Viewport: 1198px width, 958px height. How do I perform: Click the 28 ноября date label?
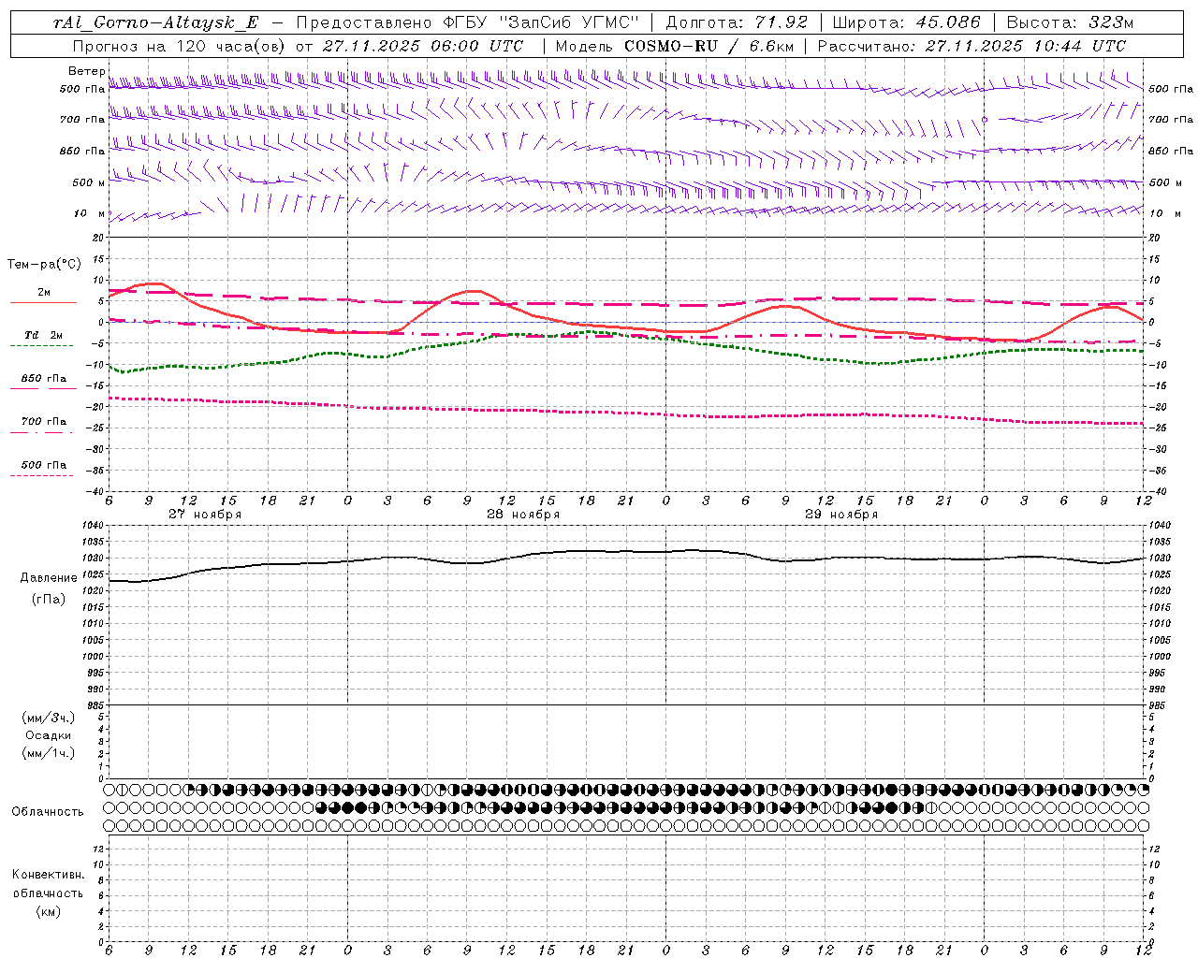click(x=523, y=515)
